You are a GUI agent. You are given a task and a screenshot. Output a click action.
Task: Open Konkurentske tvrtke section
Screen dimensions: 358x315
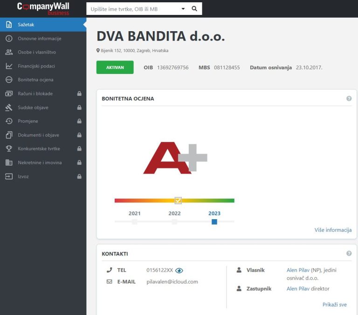point(43,148)
